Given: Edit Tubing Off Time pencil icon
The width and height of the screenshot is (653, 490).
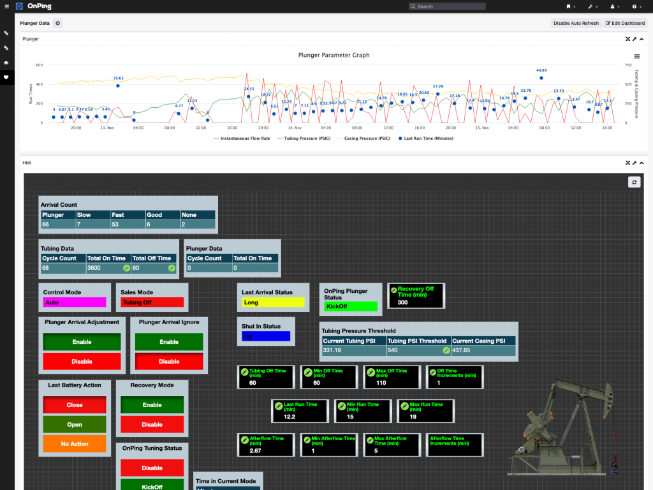Looking at the screenshot, I should [x=244, y=372].
